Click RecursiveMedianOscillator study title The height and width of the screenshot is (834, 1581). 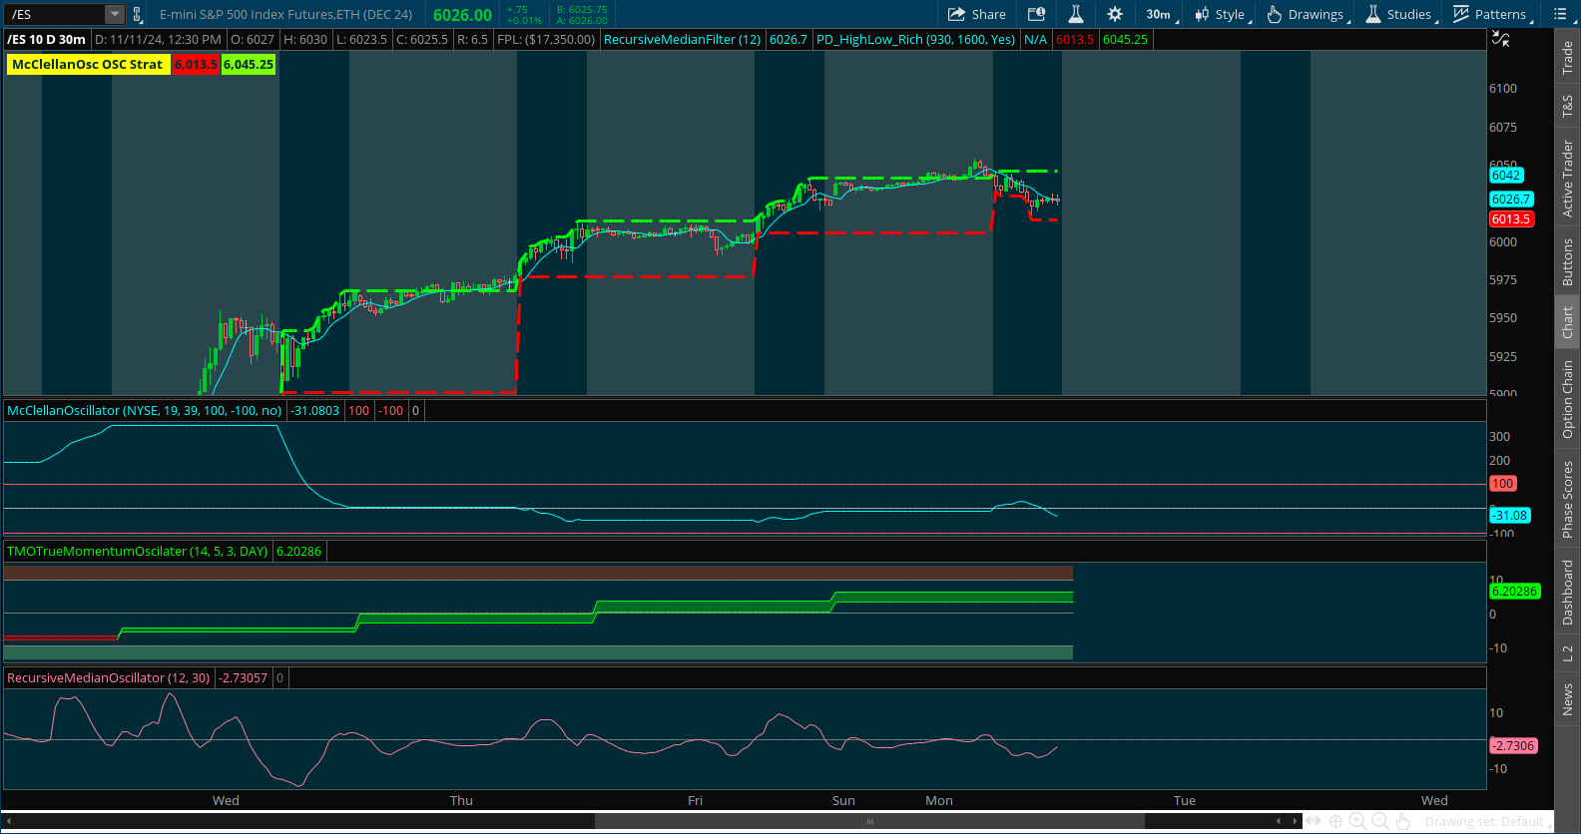coord(109,677)
